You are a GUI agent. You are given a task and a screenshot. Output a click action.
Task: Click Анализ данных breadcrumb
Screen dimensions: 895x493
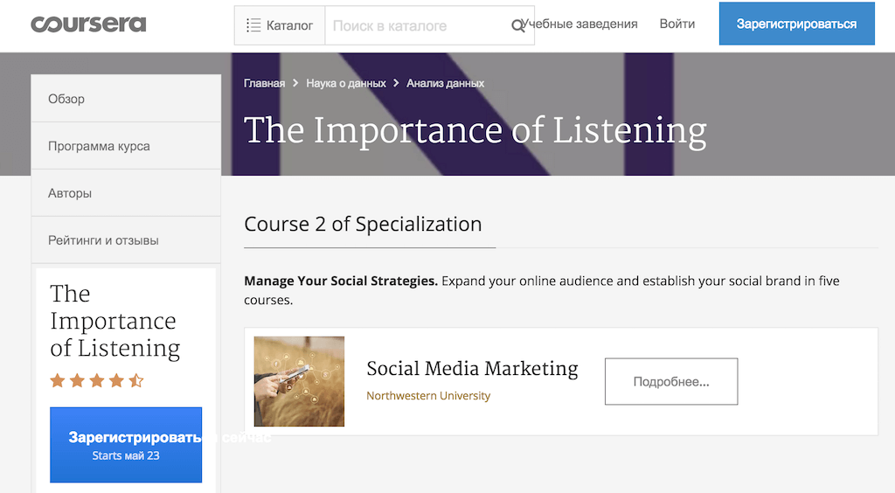(x=445, y=83)
